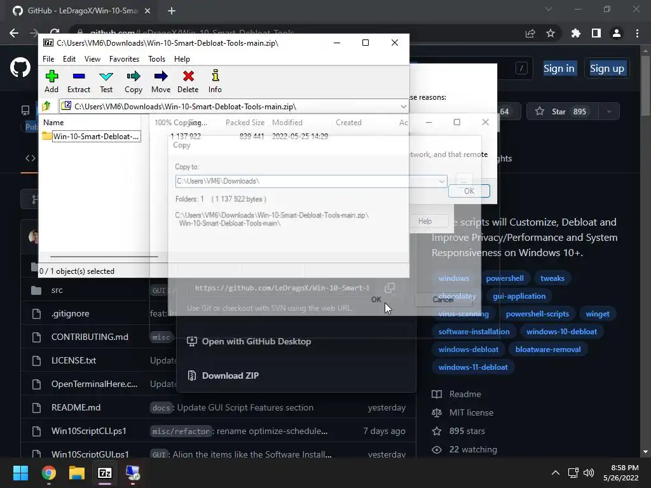Viewport: 651px width, 488px height.
Task: Open the Win10ScriptCLI.ps1 file
Action: pyautogui.click(x=89, y=431)
